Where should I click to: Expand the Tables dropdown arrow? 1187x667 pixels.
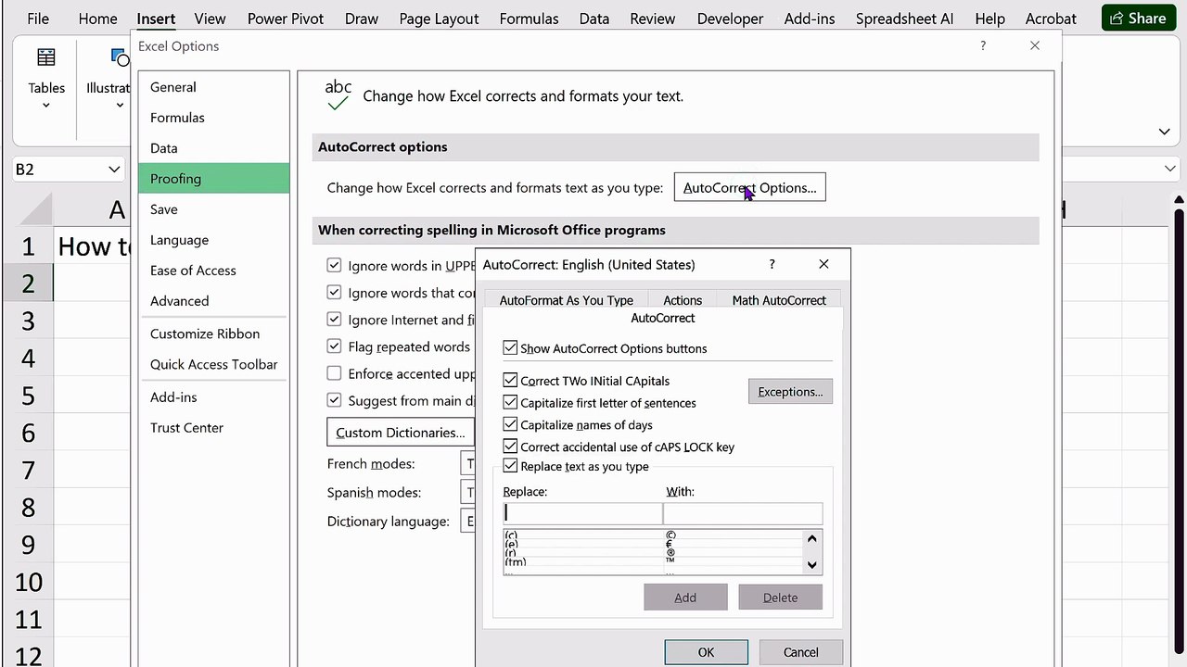pos(45,106)
